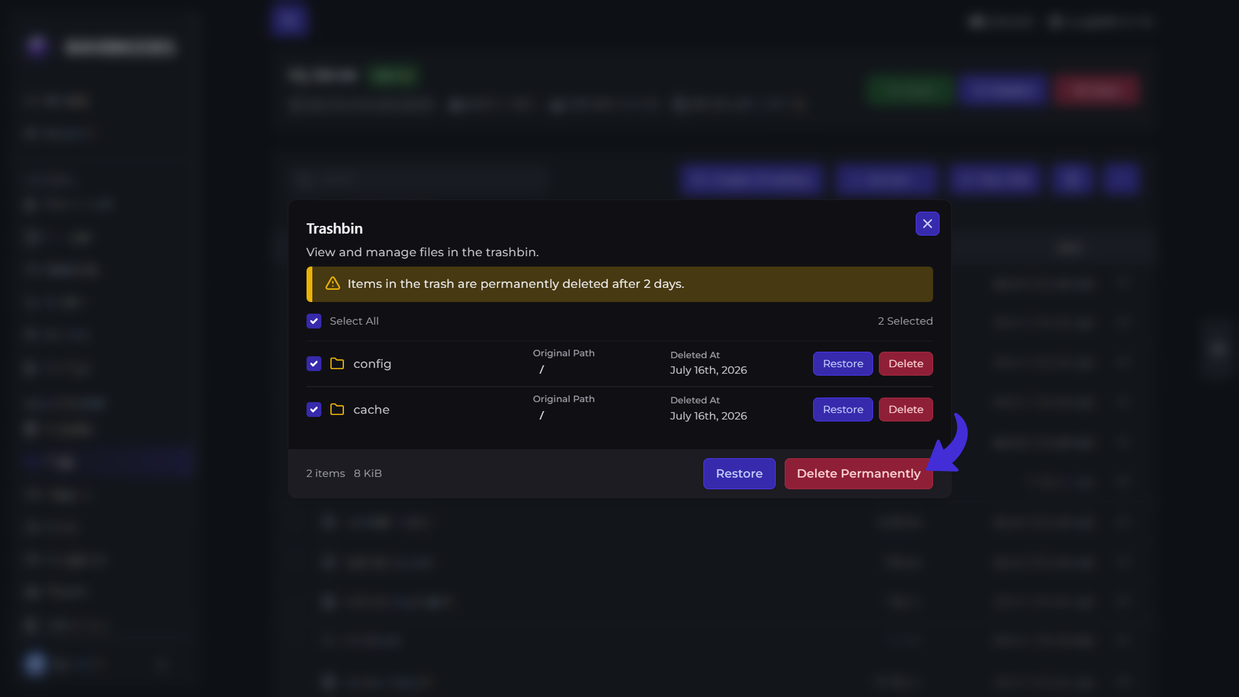The width and height of the screenshot is (1239, 697).
Task: Toggle the Select All checkbox
Action: click(x=314, y=321)
